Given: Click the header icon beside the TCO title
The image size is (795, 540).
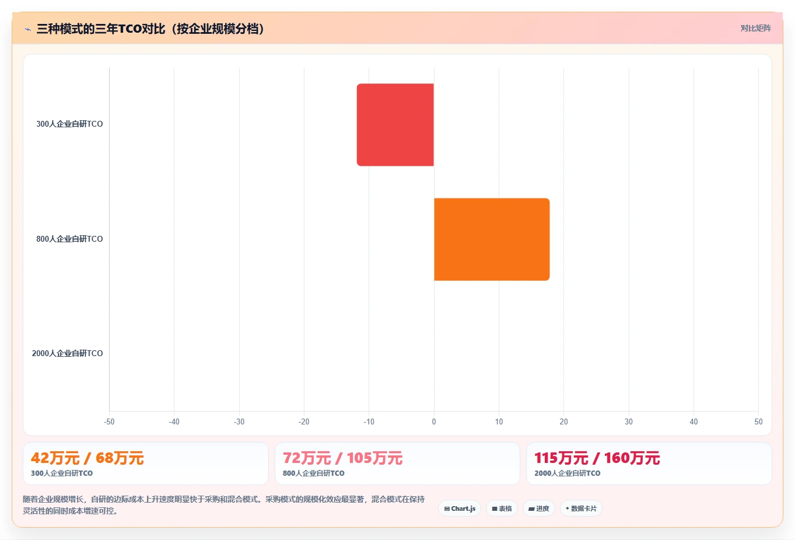Looking at the screenshot, I should (27, 29).
